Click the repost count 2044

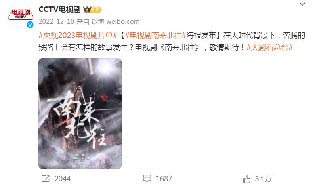pos(63,179)
